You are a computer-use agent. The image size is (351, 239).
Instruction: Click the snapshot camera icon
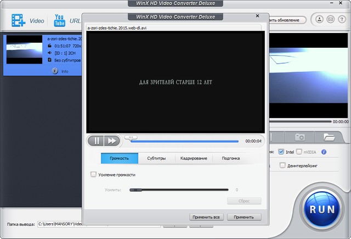tap(300, 137)
